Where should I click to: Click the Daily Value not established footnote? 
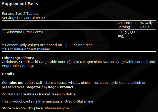point(26,49)
